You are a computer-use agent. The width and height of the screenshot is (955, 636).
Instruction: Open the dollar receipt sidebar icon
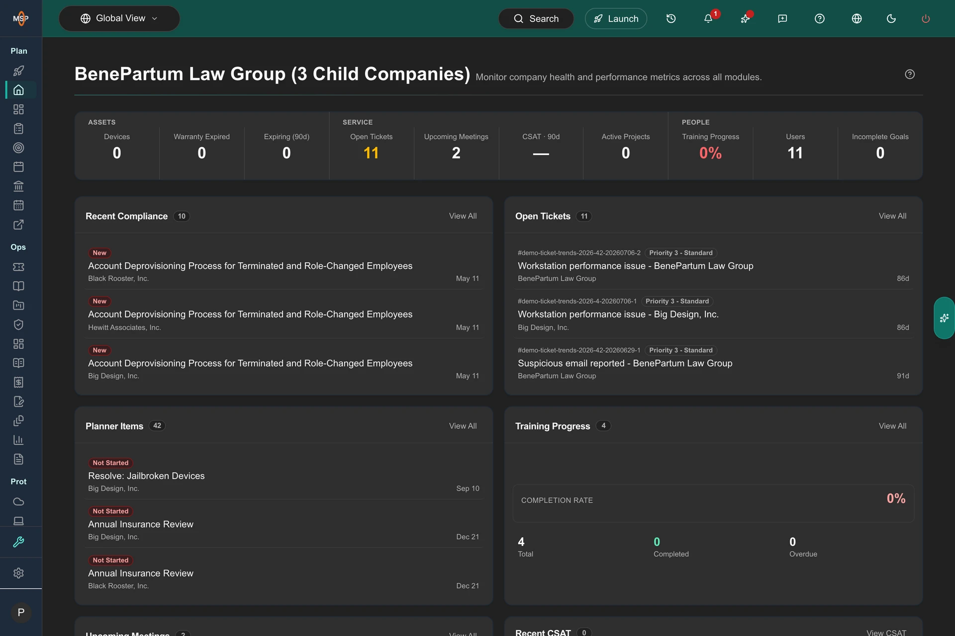(18, 382)
